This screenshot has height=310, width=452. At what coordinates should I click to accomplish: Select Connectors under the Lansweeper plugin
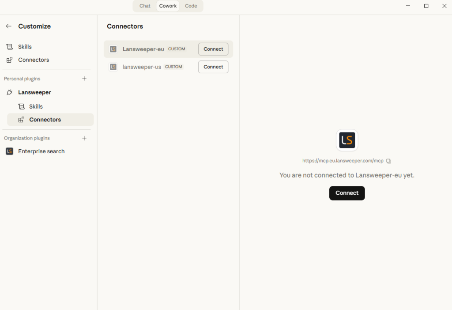tap(50, 120)
